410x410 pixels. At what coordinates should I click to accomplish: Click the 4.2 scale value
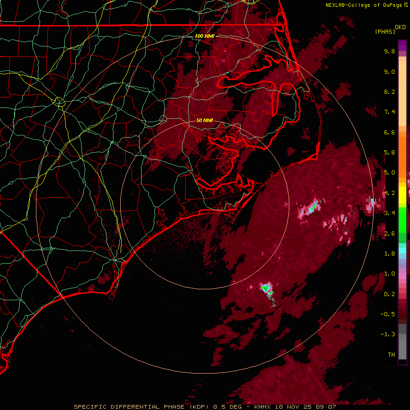389,193
